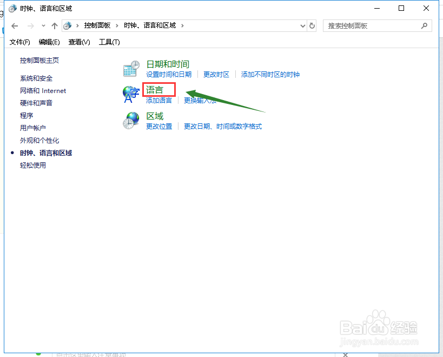Open the address bar dropdown arrow
The height and width of the screenshot is (357, 443).
pyautogui.click(x=303, y=25)
